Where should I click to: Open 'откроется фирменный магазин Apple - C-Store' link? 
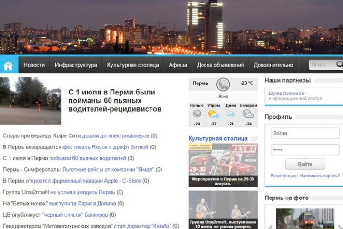pyautogui.click(x=83, y=181)
